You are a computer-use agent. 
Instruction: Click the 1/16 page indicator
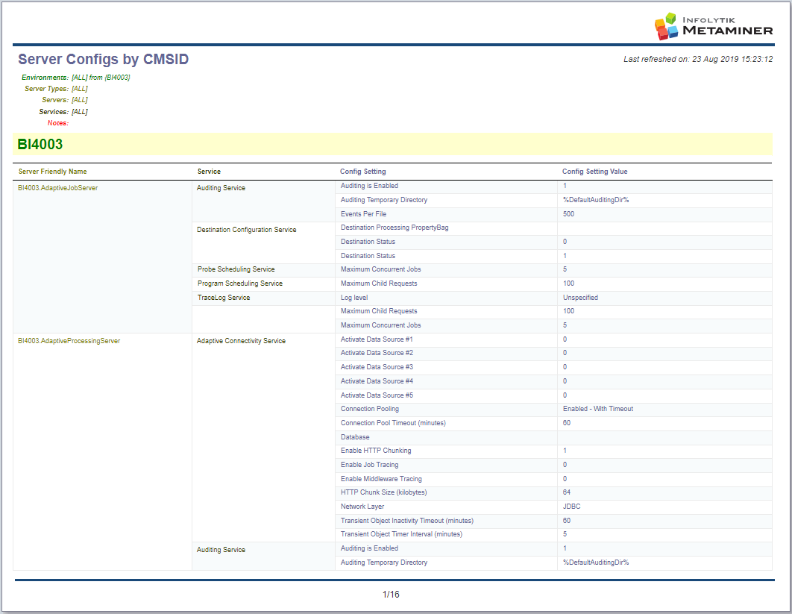pyautogui.click(x=391, y=595)
